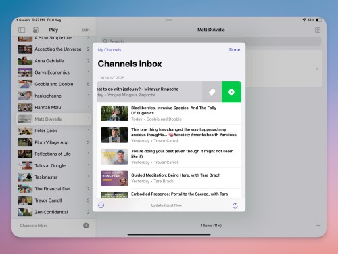Select Peter Cook channel
Image resolution: width=338 pixels, height=254 pixels.
point(53,131)
